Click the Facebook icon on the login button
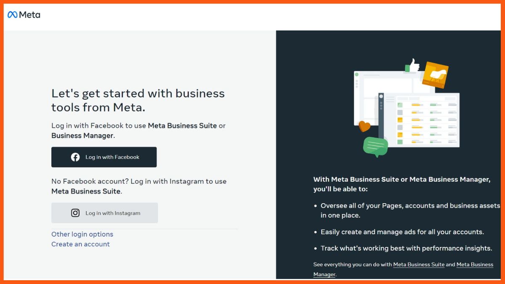The image size is (505, 284). (75, 157)
